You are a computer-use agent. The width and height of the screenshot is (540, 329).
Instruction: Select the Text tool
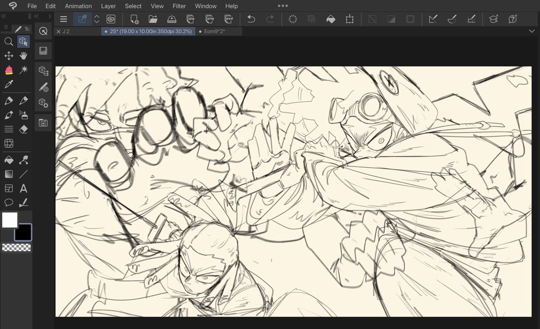(x=23, y=188)
